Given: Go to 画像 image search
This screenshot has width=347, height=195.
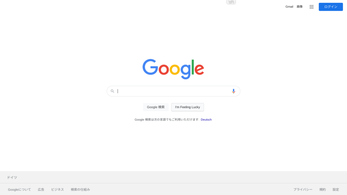Looking at the screenshot, I should tap(300, 7).
